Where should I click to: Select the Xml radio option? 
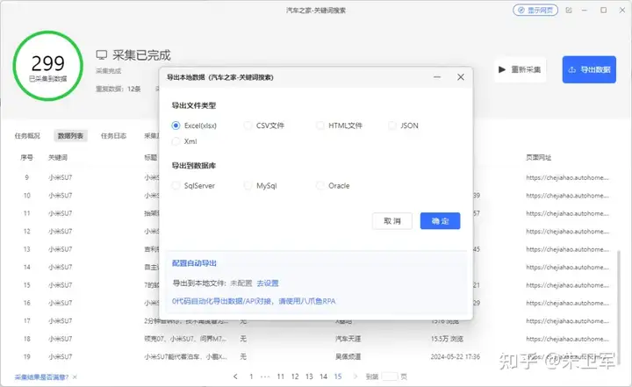coord(184,141)
